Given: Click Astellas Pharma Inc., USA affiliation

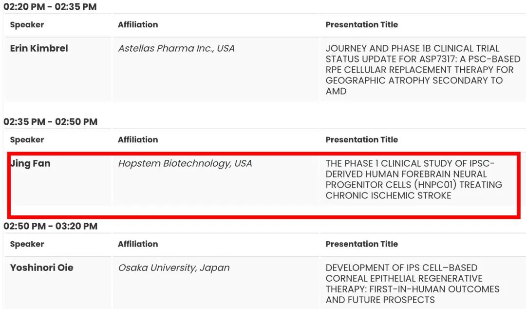Looking at the screenshot, I should pos(176,48).
